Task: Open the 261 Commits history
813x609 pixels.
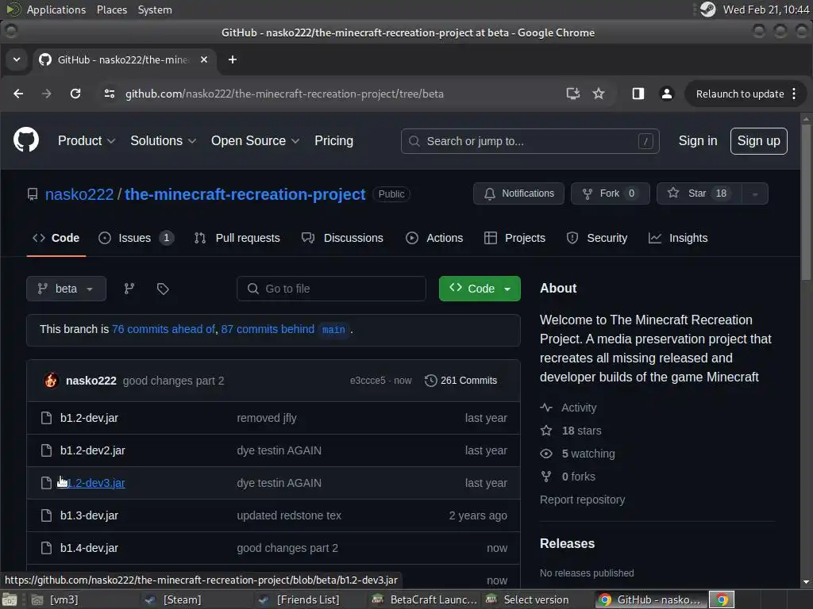Action: pyautogui.click(x=461, y=381)
